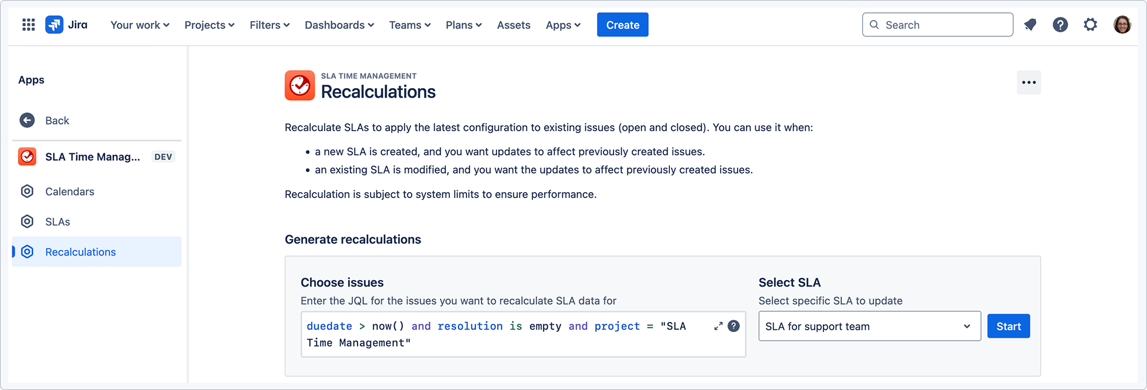Screen dimensions: 1147x390
Task: Expand the Dashboards menu
Action: pos(339,25)
